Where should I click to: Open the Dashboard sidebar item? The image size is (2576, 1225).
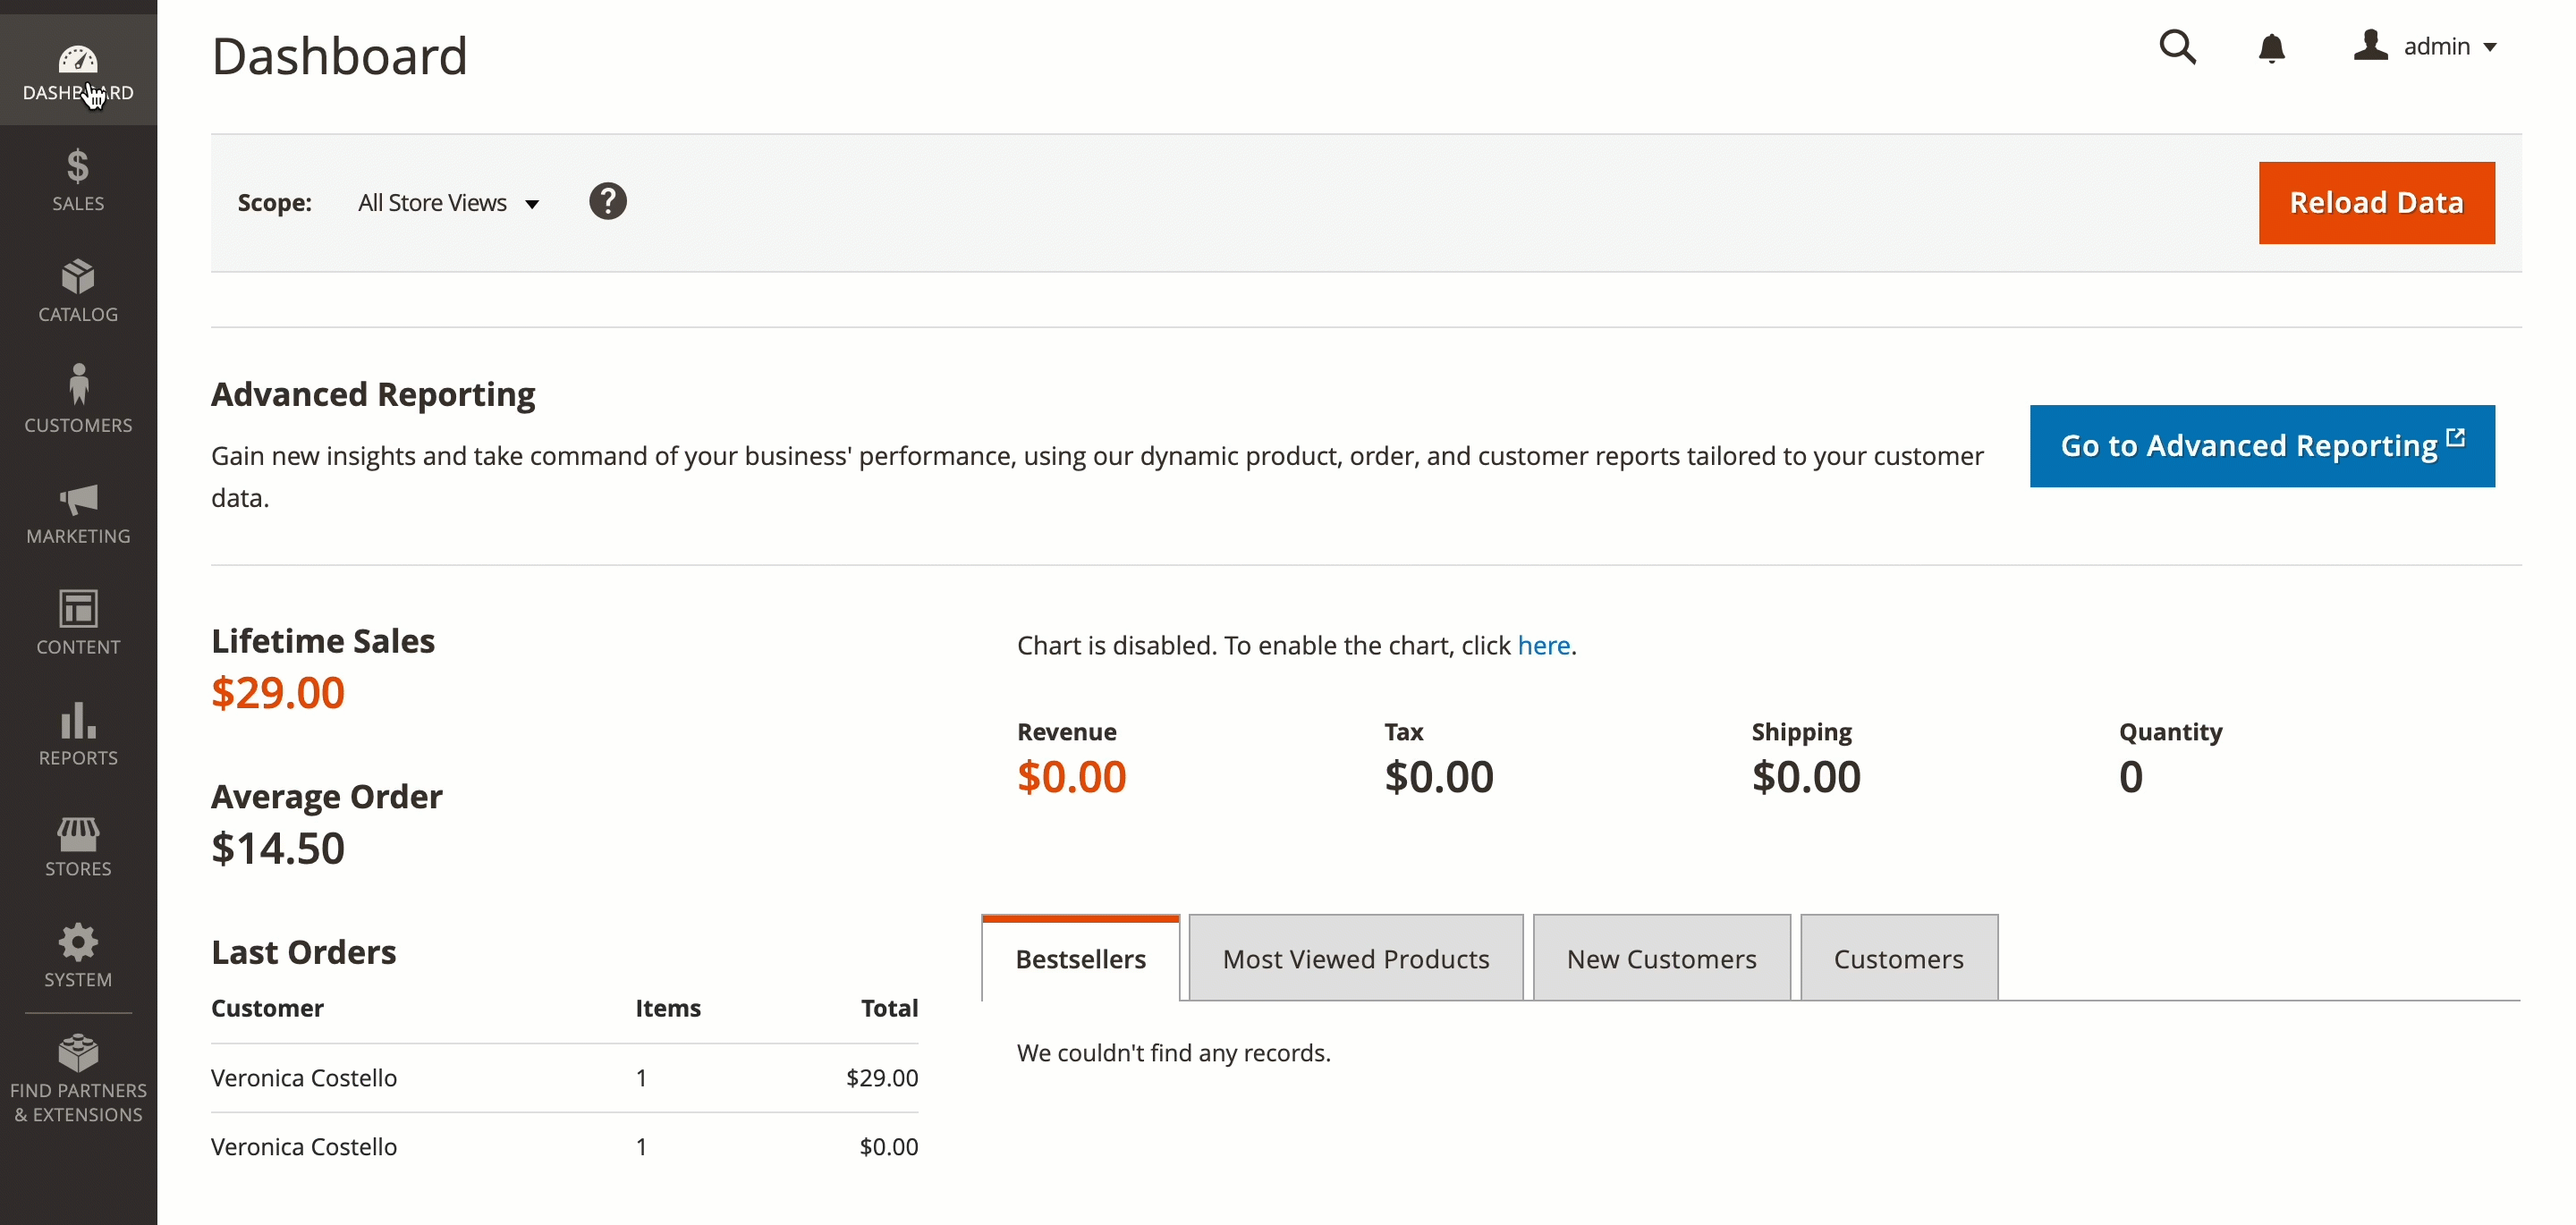pyautogui.click(x=78, y=70)
